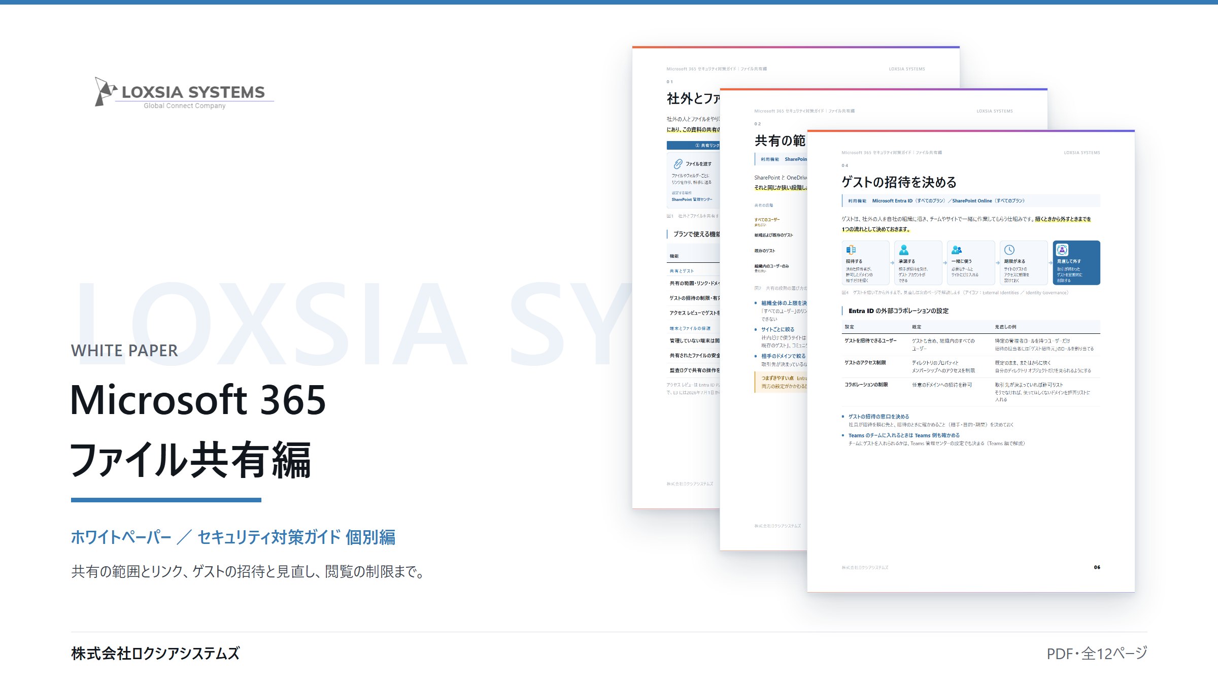Click the 相手のドメインで絞る bullet on page 02
The height and width of the screenshot is (685, 1218).
click(x=783, y=356)
